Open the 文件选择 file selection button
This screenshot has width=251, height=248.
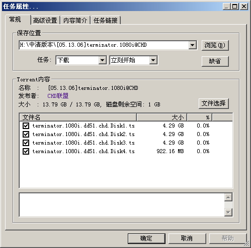point(214,103)
